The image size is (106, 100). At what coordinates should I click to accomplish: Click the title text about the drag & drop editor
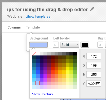tap(47, 10)
